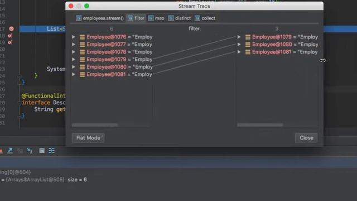The image size is (357, 201).
Task: Click right list horizontal scrollbar
Action: (x=260, y=125)
